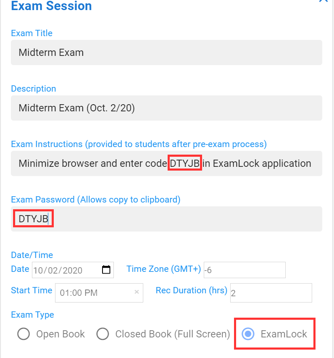Open the Start Time 01:00 PM field
Viewport: 334px width, 358px height.
[99, 293]
